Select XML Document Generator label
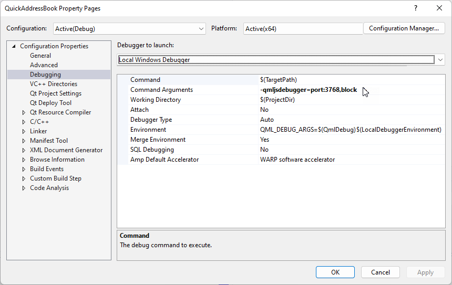452x285 pixels. (66, 150)
